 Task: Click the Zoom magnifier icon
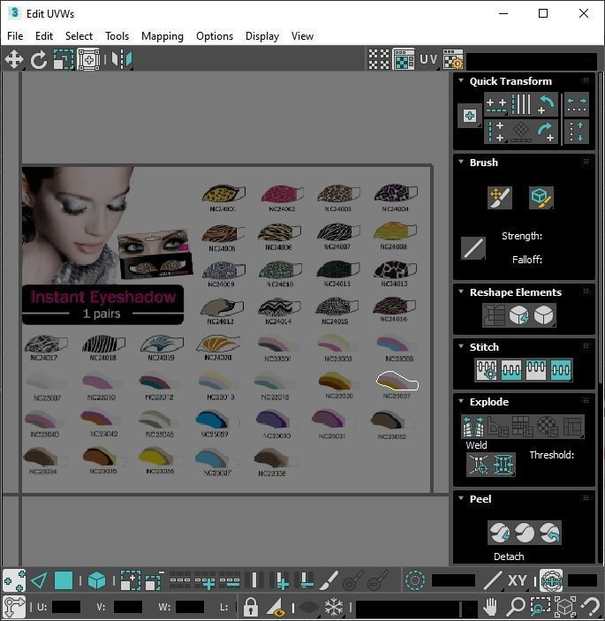click(x=516, y=606)
